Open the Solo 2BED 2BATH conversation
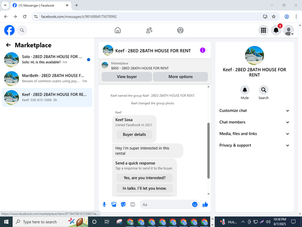The width and height of the screenshot is (302, 227). [47, 59]
